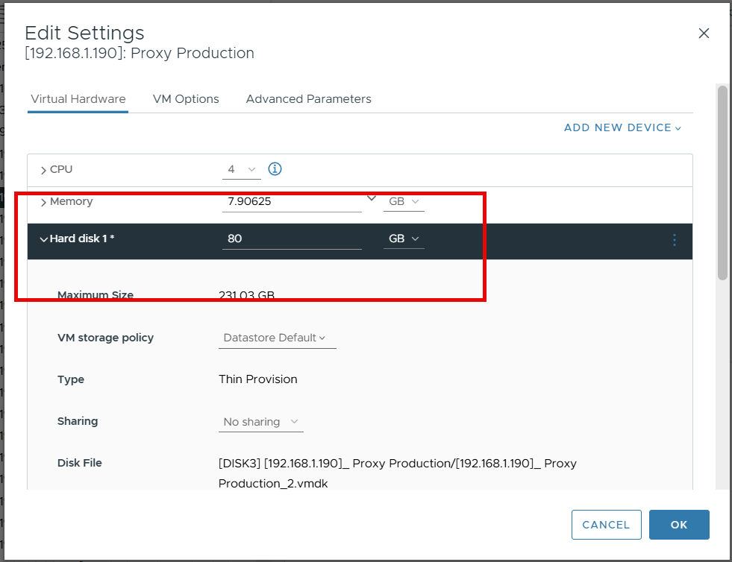732x562 pixels.
Task: Click the Cancel button
Action: tap(606, 525)
